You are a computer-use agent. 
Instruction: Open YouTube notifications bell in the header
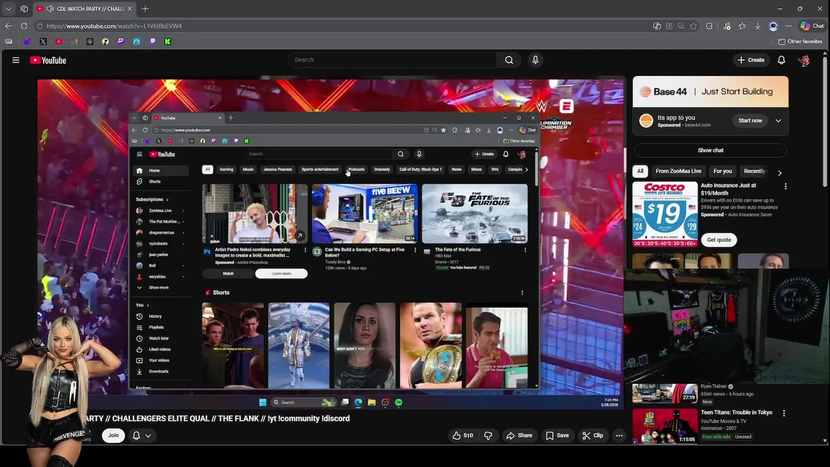(x=781, y=60)
